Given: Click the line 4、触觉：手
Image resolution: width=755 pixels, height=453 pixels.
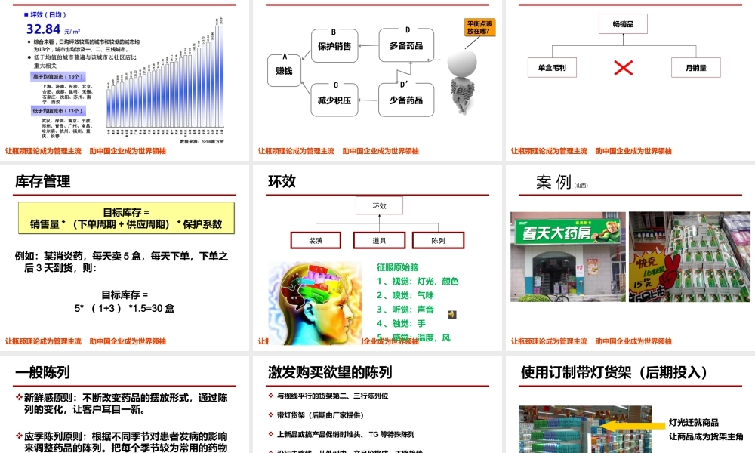Looking at the screenshot, I should (401, 323).
